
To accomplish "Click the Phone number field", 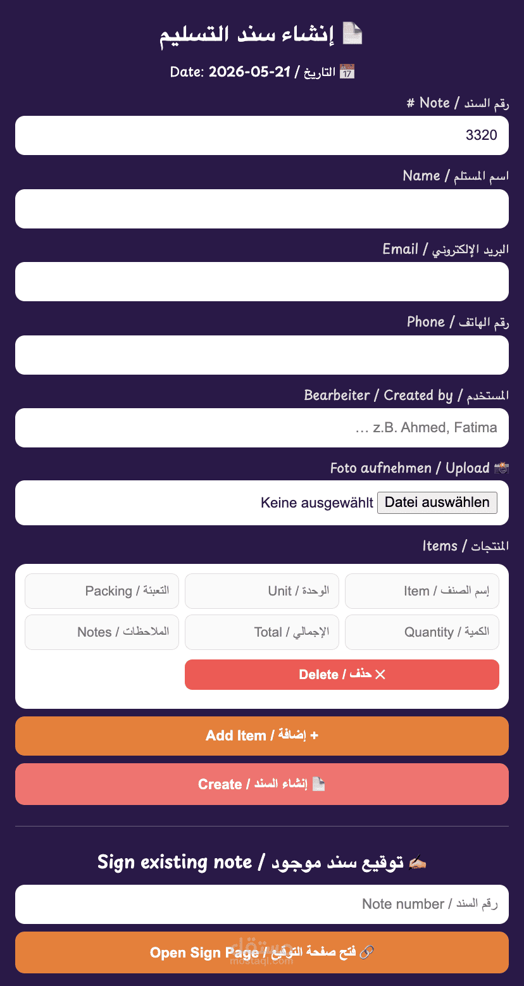I will [x=262, y=355].
